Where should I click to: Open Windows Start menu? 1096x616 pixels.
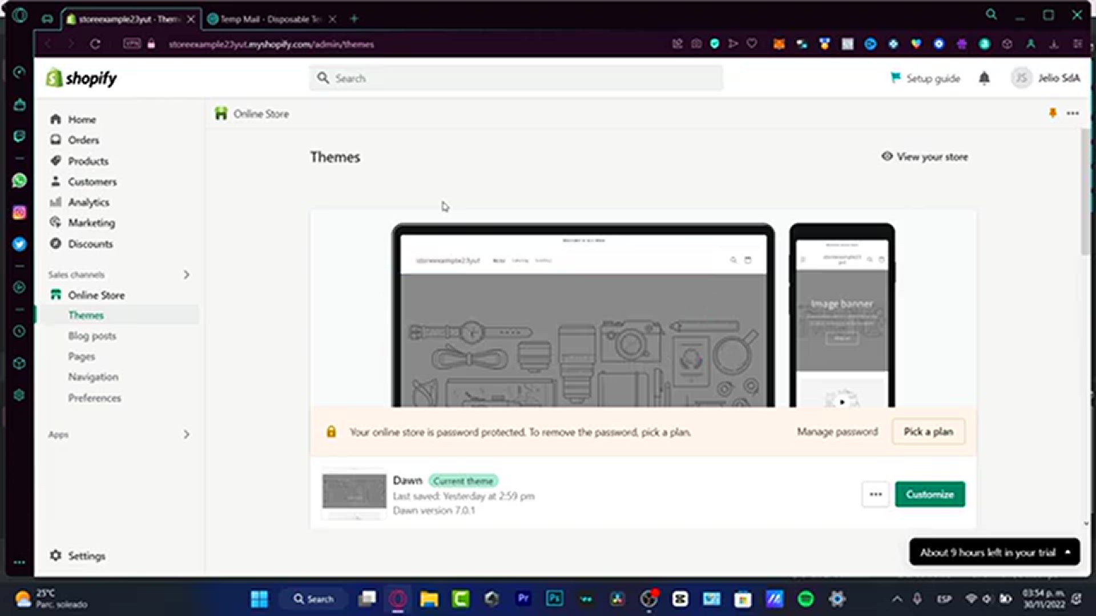pos(259,599)
